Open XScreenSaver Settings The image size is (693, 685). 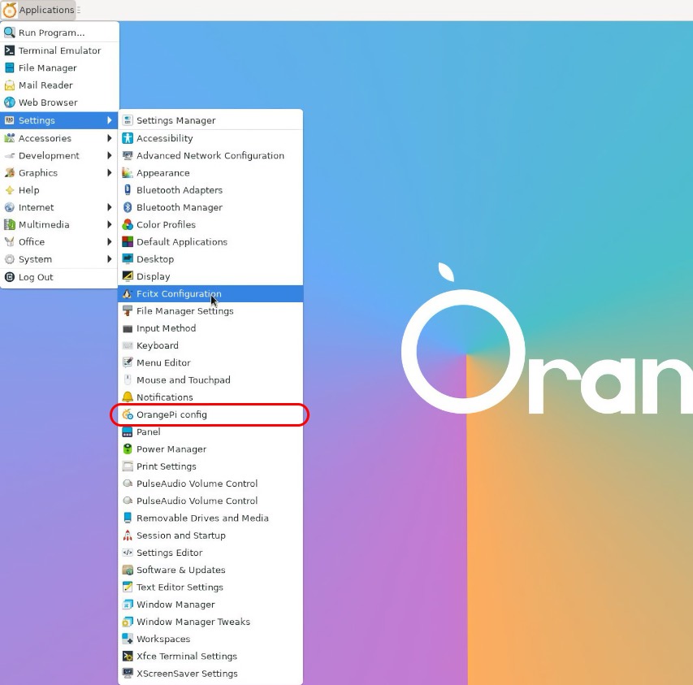click(210, 673)
